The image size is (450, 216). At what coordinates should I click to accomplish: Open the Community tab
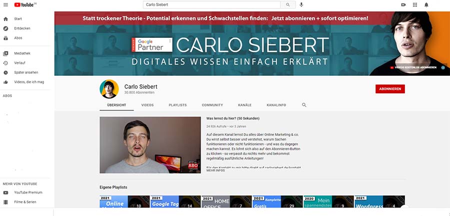click(212, 105)
